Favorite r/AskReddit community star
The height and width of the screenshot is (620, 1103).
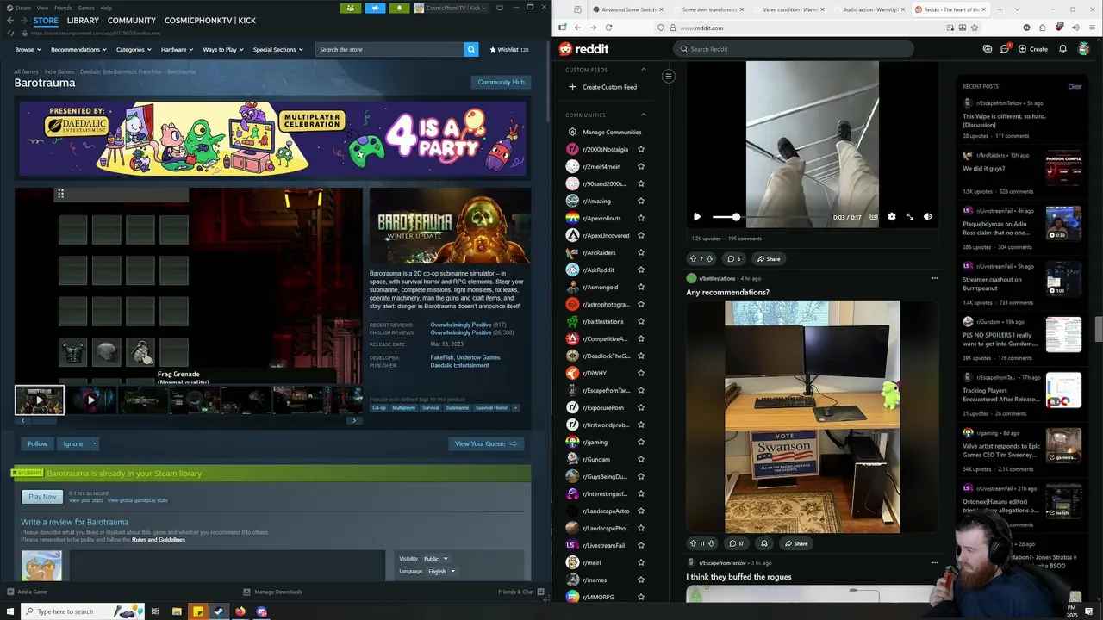(x=640, y=270)
